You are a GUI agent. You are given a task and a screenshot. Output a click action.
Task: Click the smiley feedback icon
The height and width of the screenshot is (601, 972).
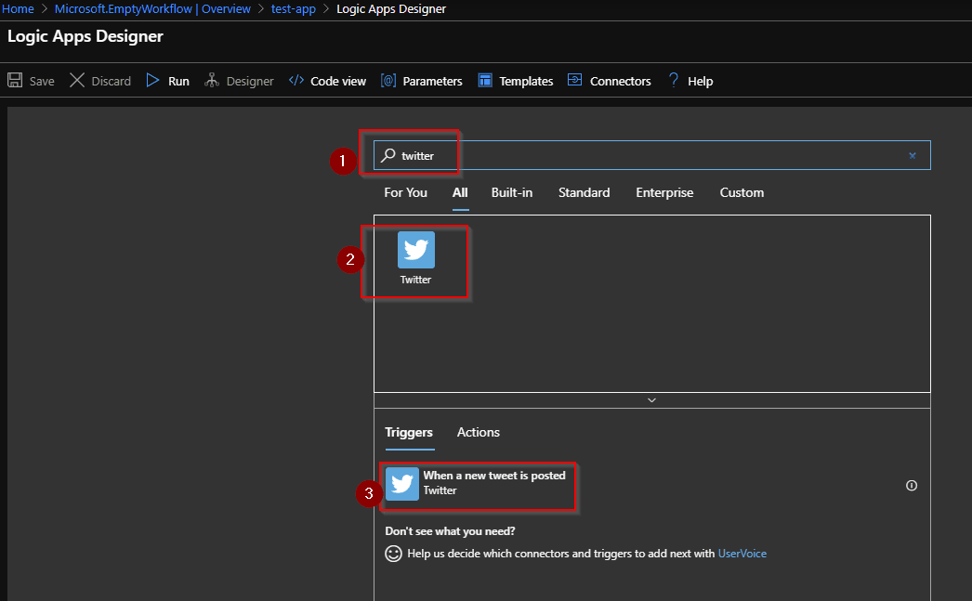(394, 554)
